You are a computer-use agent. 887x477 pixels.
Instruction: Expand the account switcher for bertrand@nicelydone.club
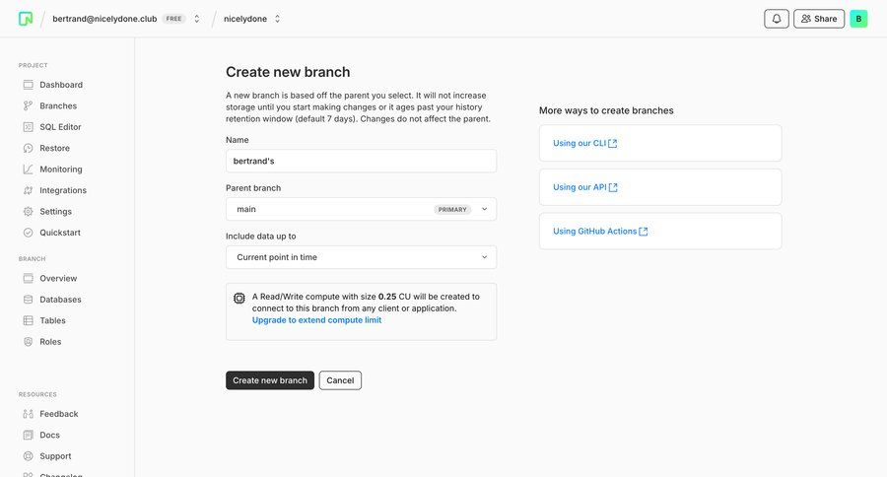[197, 19]
